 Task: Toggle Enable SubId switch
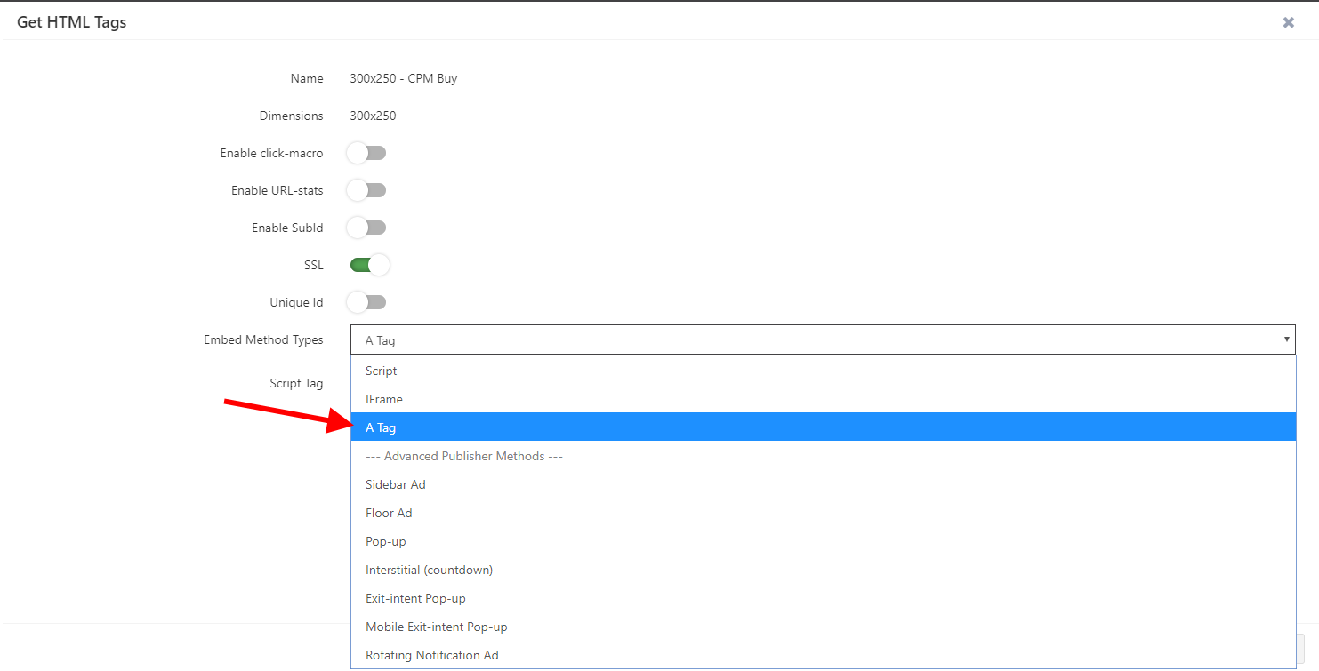(x=366, y=228)
